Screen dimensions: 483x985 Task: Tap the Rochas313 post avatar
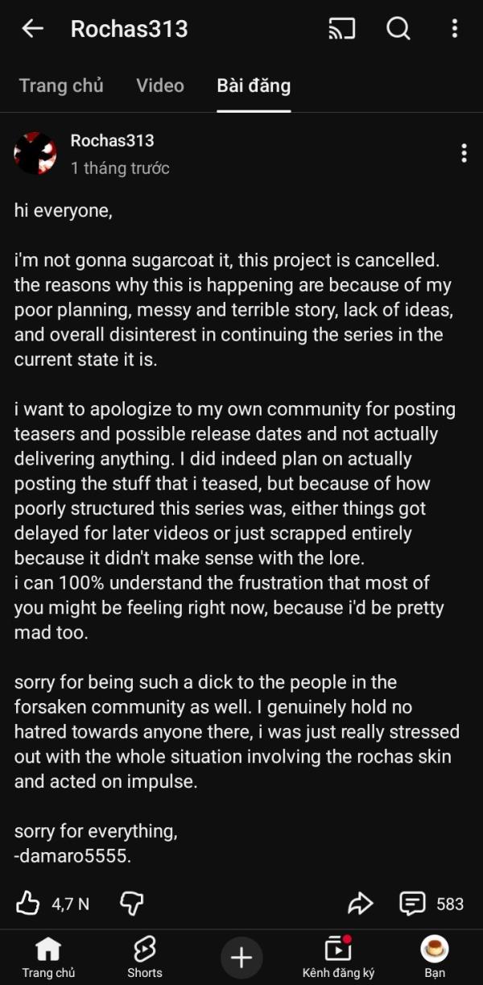(x=35, y=153)
